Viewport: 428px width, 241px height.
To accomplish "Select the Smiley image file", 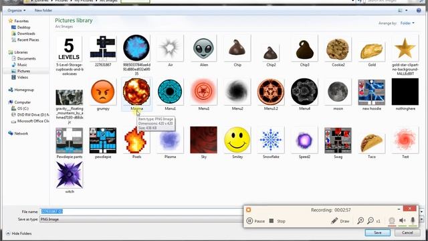I will point(237,140).
